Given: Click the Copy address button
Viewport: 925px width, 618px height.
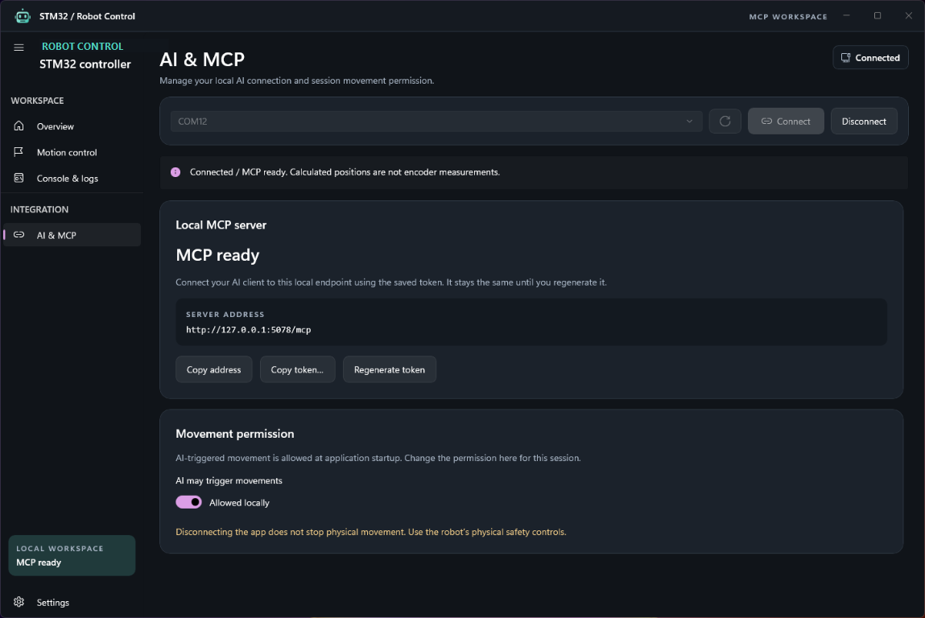Looking at the screenshot, I should 213,369.
